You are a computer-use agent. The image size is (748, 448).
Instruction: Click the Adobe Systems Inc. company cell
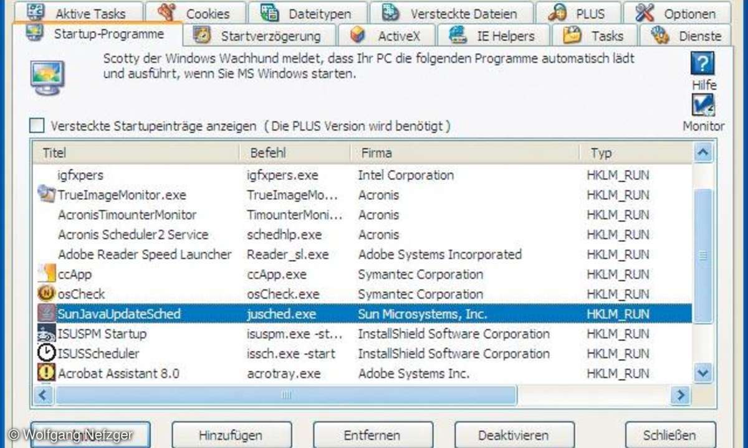click(414, 373)
